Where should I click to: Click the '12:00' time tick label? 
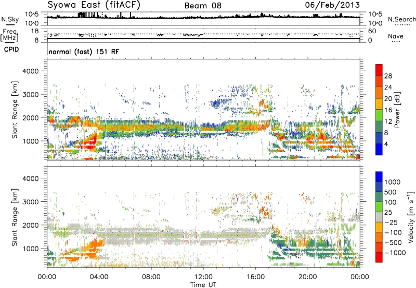203,277
